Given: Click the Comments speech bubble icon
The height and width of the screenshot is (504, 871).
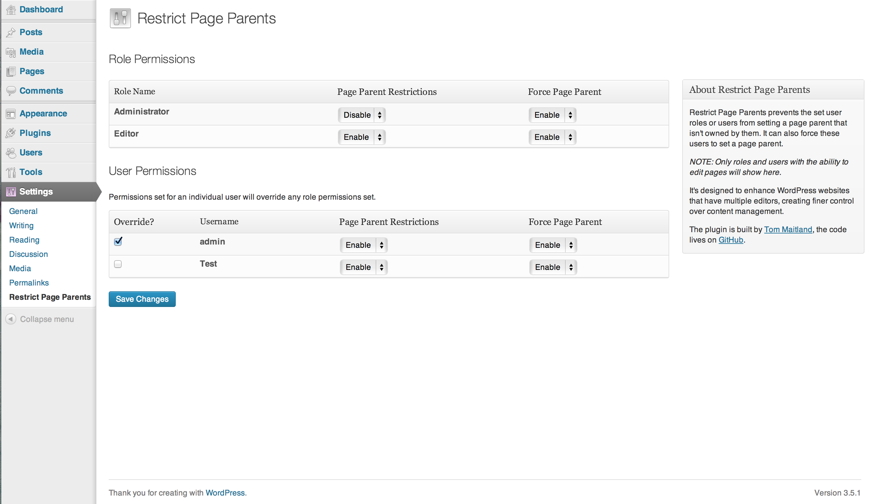Looking at the screenshot, I should point(11,91).
